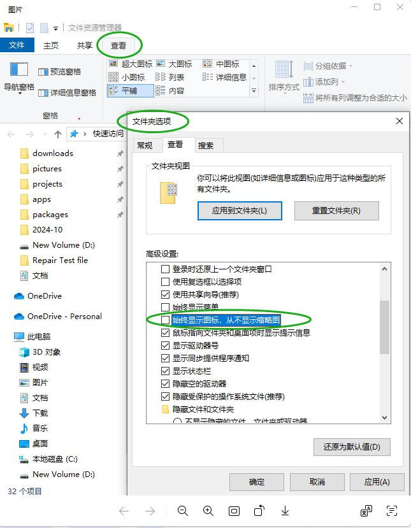The width and height of the screenshot is (411, 528).
Task: Expand the 分组依据 dropdown
Action: (x=328, y=66)
